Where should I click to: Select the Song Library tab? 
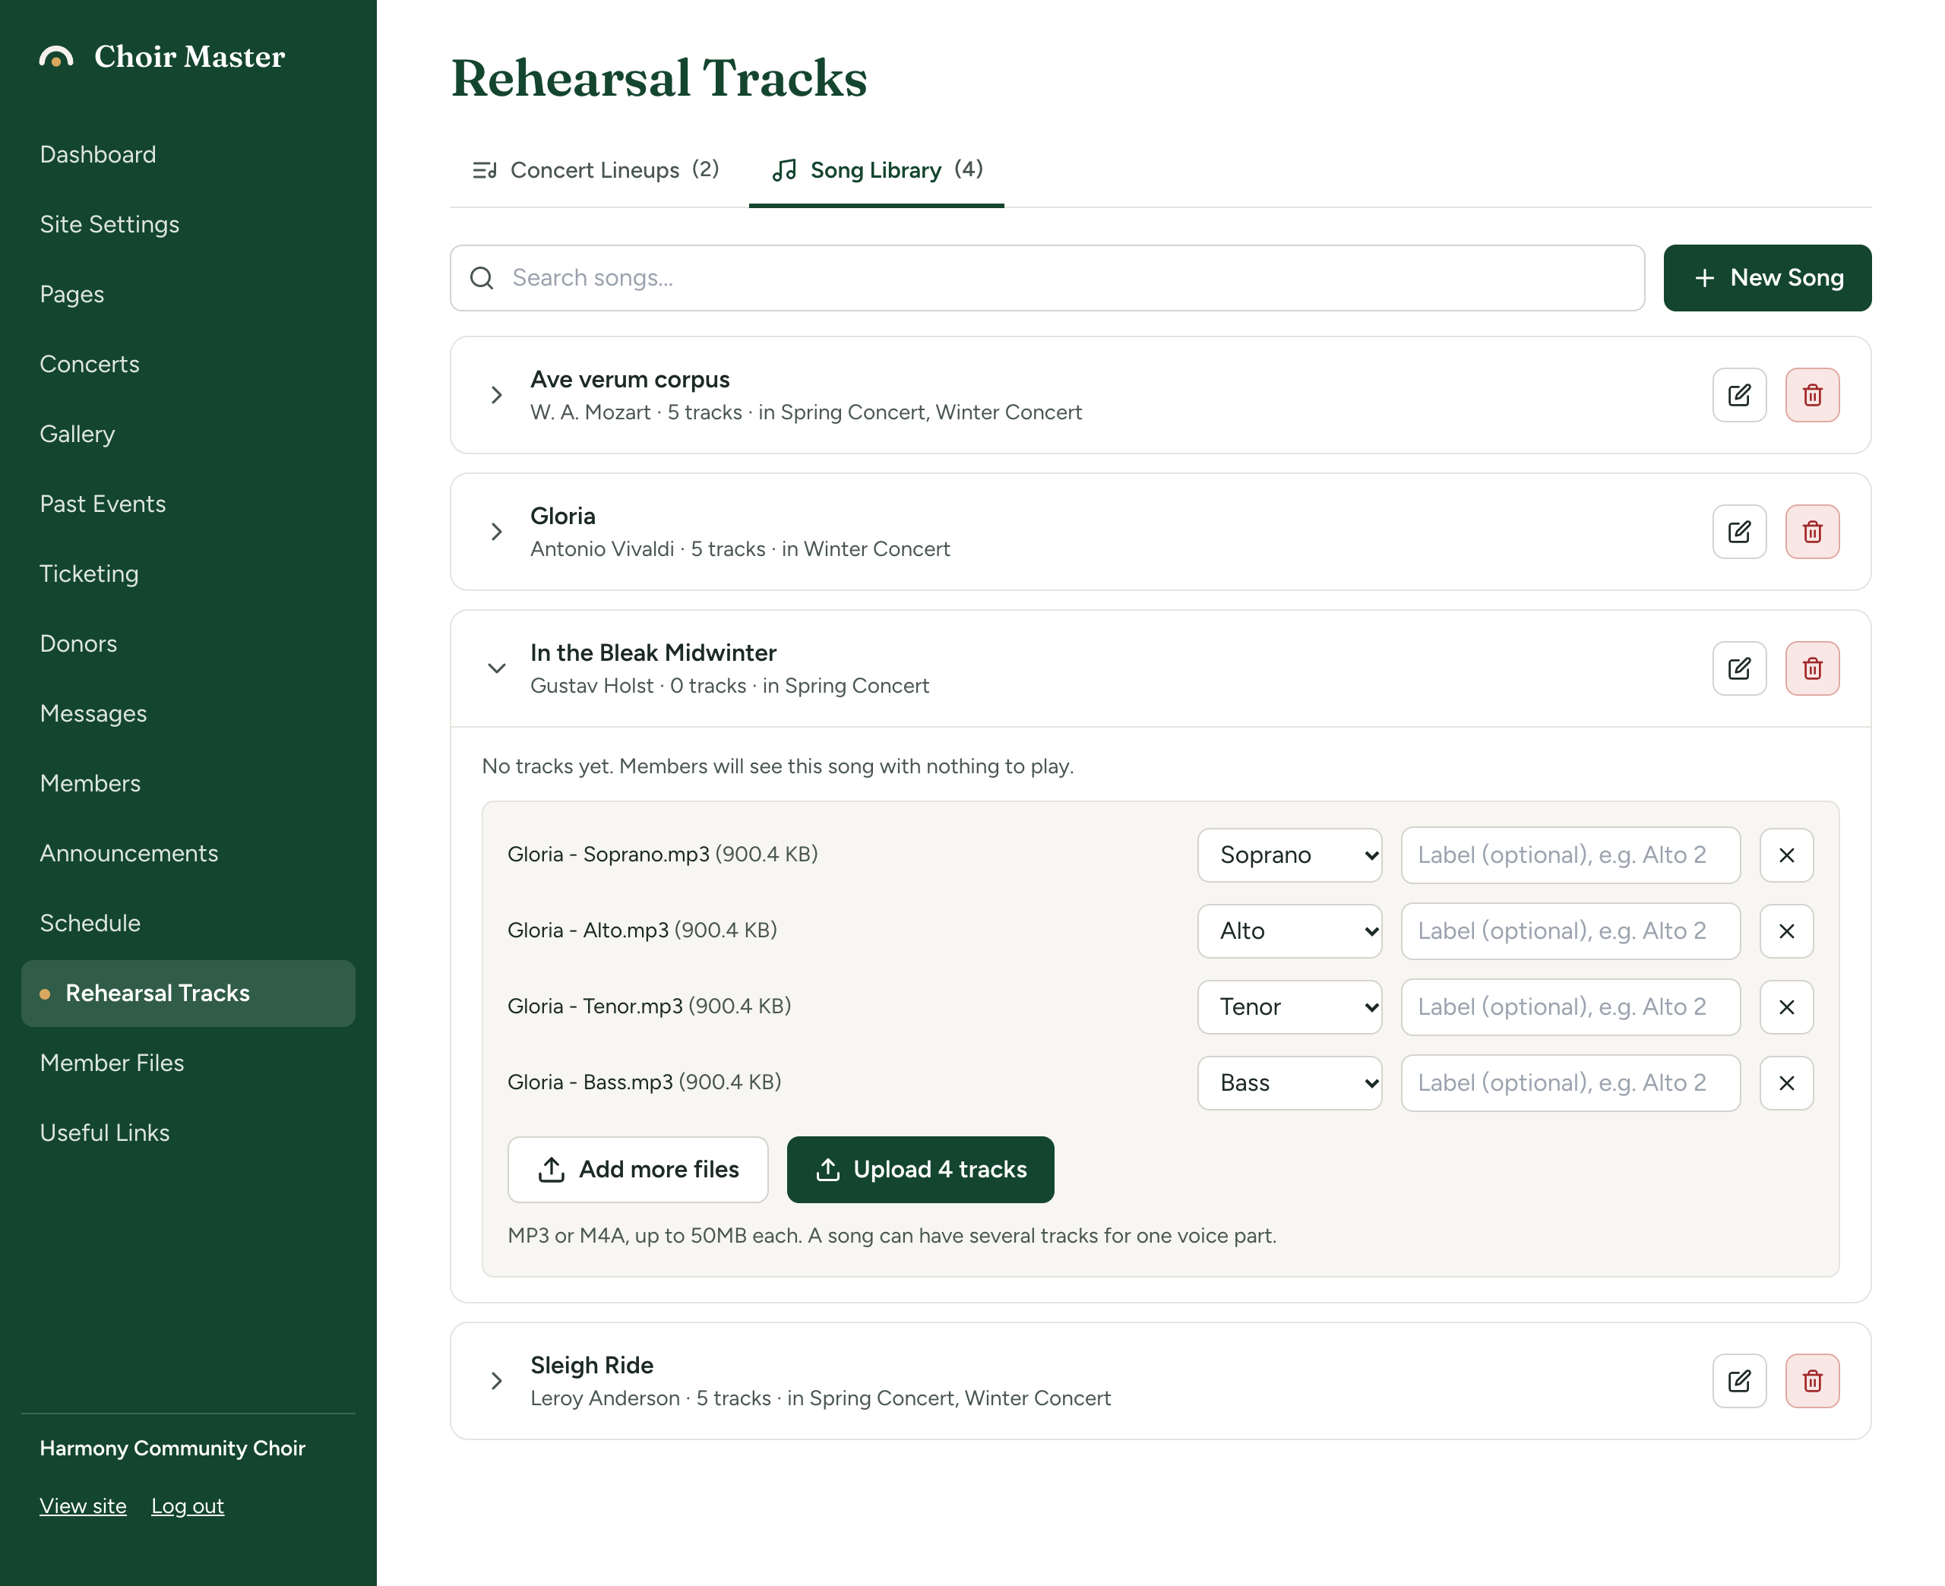876,170
